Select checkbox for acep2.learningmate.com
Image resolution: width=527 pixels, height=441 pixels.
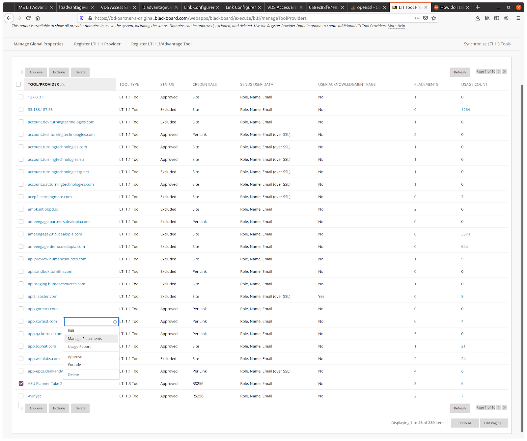[21, 197]
